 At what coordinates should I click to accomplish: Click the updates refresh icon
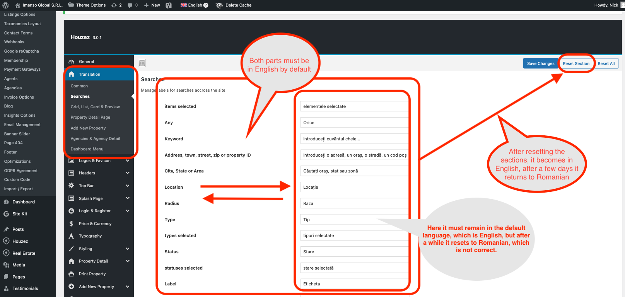point(114,5)
